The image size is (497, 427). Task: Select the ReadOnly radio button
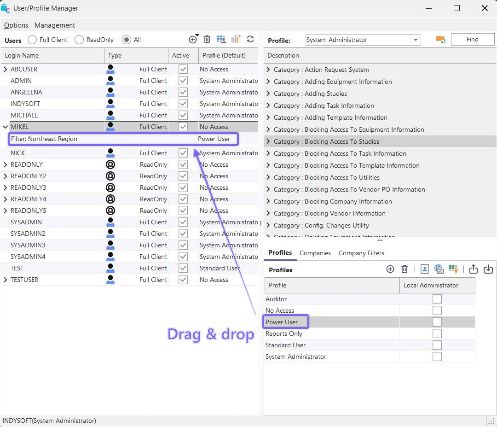tap(79, 40)
